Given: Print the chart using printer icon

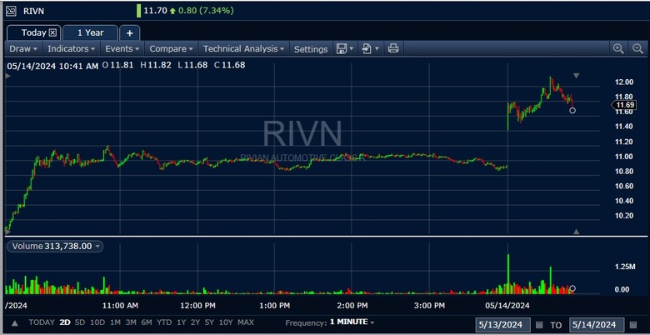Looking at the screenshot, I should 393,48.
